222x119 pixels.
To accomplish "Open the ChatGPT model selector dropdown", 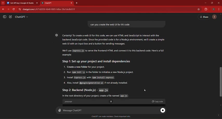I will 21,17.
